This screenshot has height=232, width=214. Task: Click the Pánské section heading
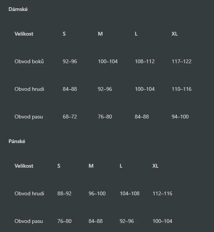click(17, 141)
